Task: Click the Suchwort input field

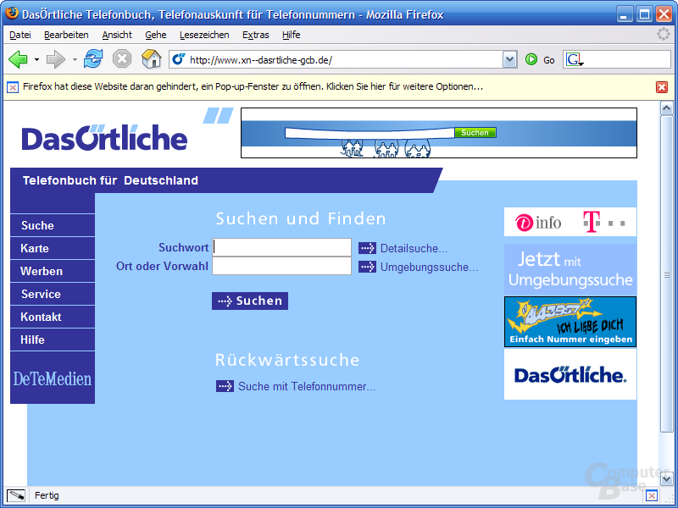Action: point(281,247)
